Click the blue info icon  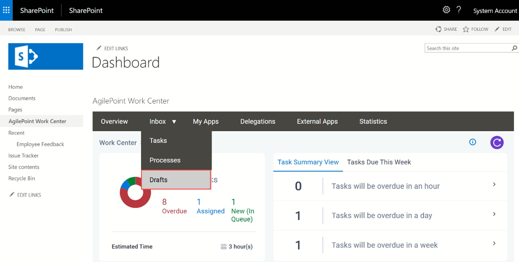pos(472,142)
